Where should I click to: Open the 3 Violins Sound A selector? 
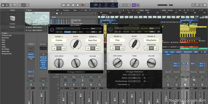59,40
